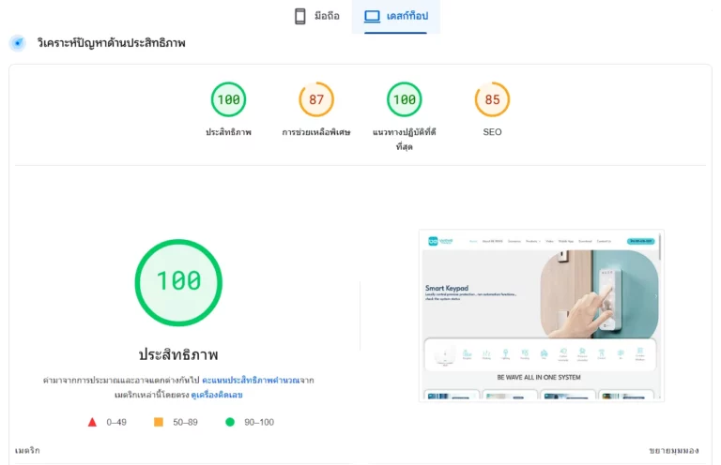Select the เดสก์ท็อป (desktop) tab
The height and width of the screenshot is (465, 721).
[396, 16]
